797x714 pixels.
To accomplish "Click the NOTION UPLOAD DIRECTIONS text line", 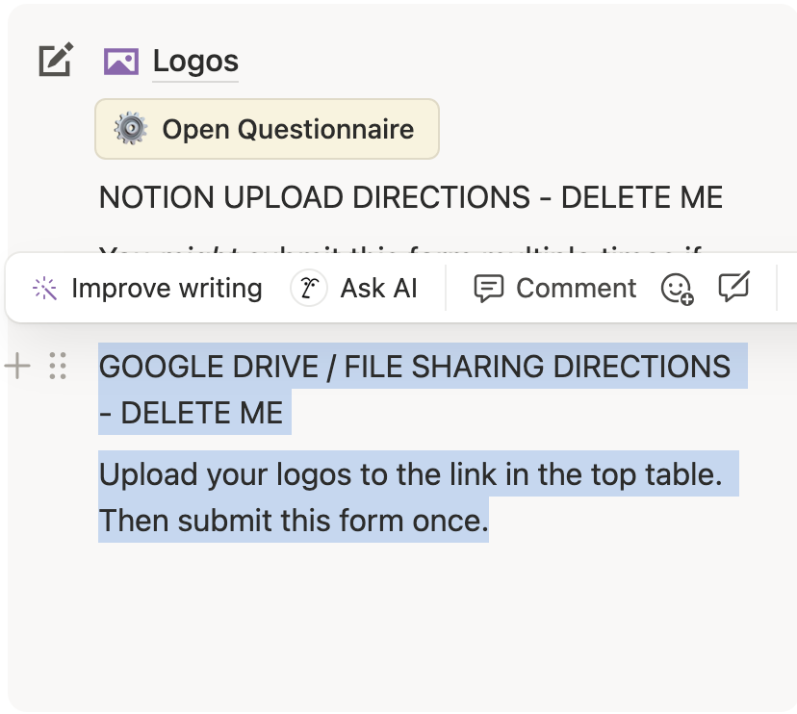I will point(410,197).
